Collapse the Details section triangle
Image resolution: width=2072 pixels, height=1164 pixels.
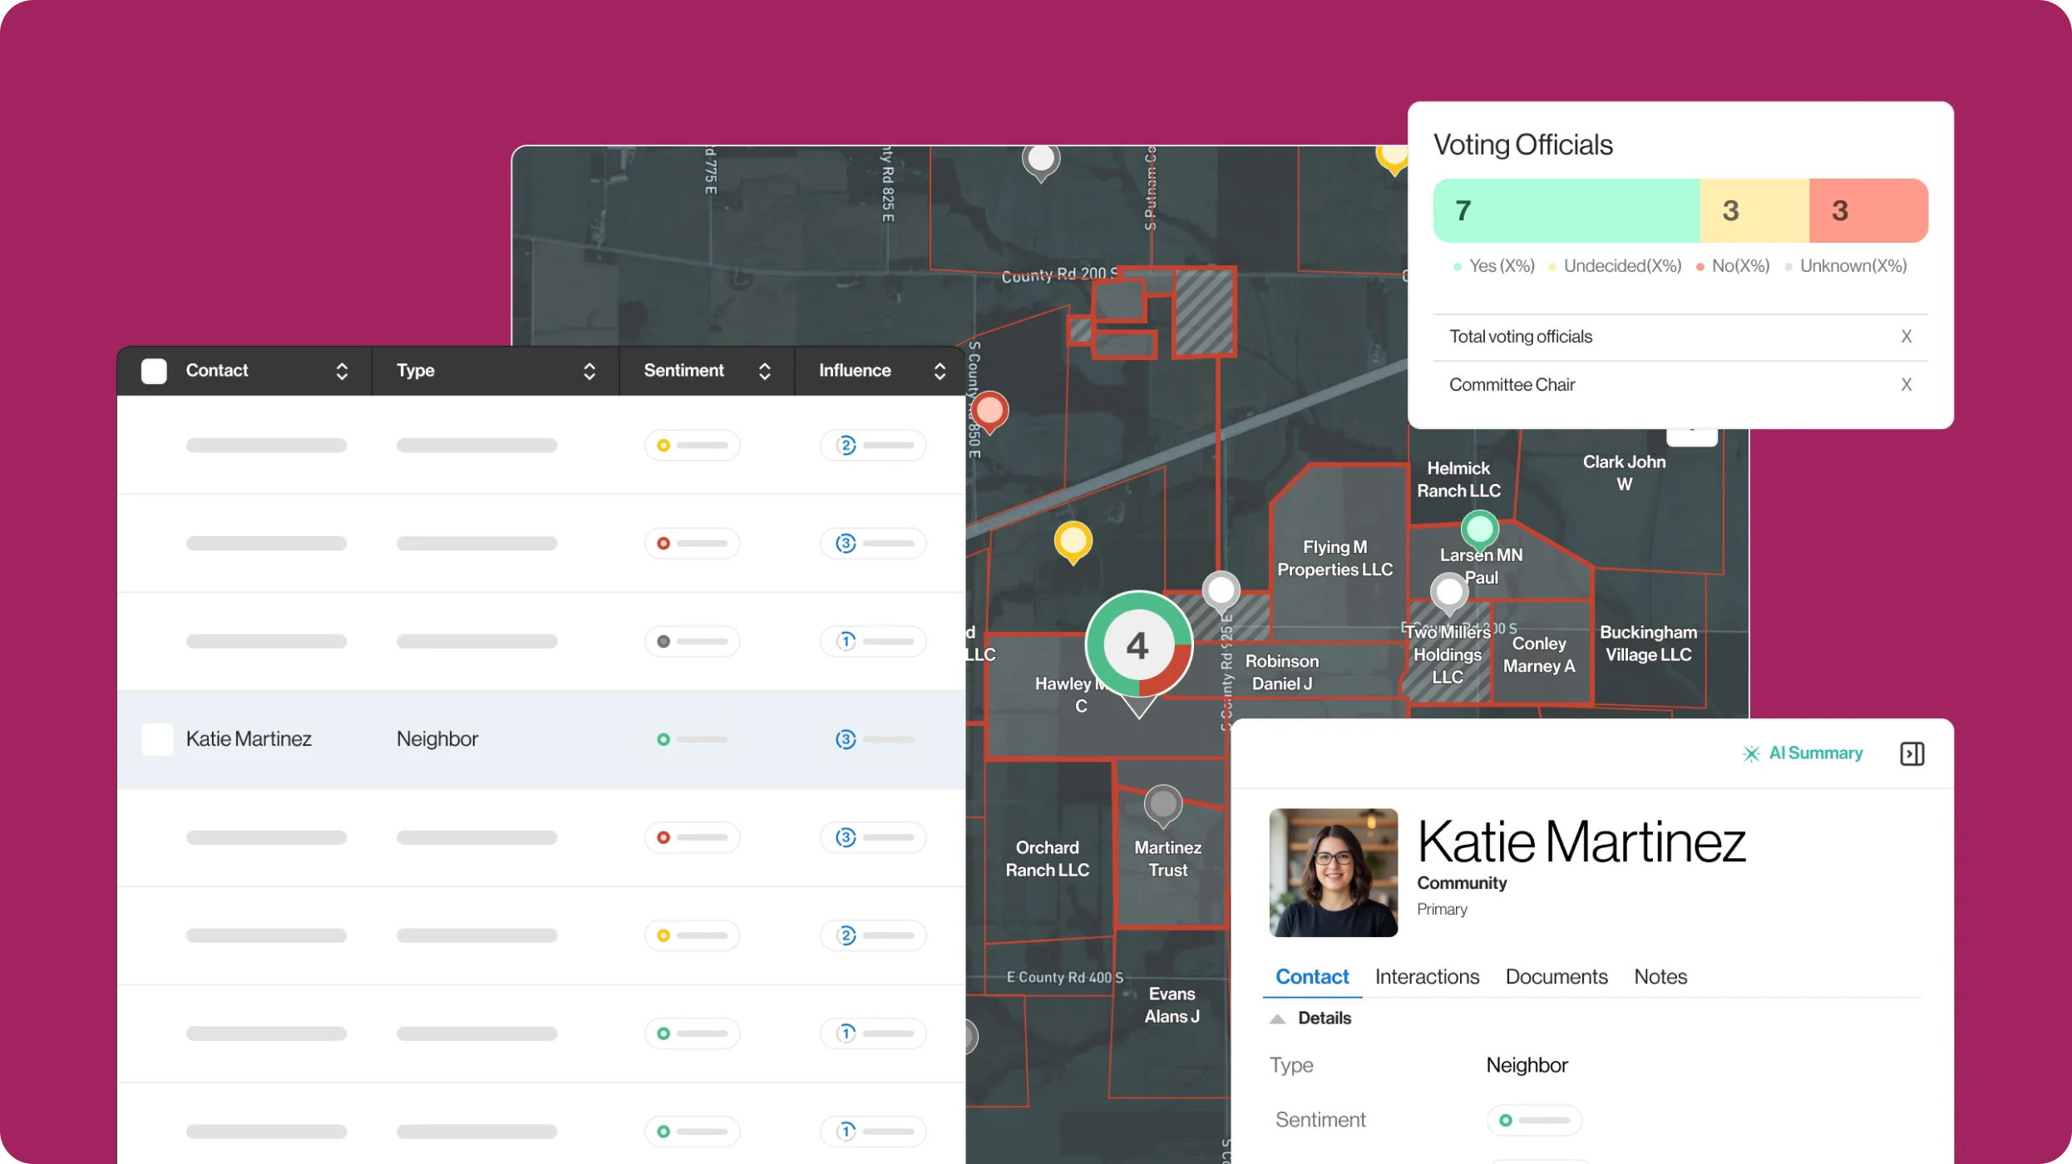click(x=1278, y=1018)
